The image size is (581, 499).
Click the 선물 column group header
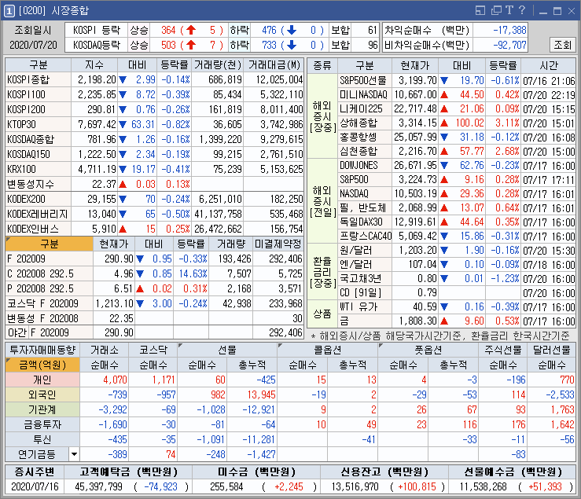coord(227,350)
